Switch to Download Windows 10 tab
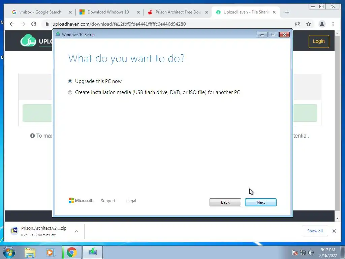The height and width of the screenshot is (259, 345). [x=108, y=12]
